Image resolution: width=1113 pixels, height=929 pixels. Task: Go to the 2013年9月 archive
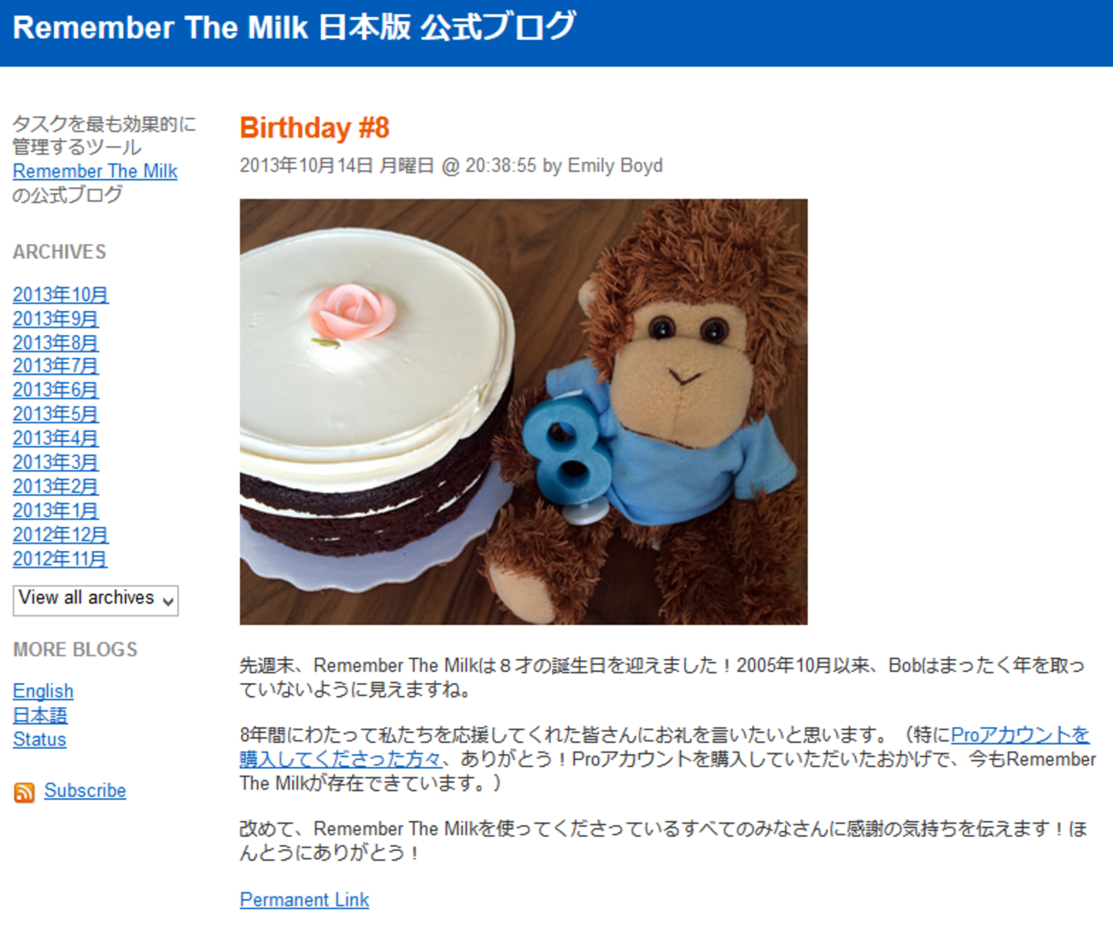(56, 319)
